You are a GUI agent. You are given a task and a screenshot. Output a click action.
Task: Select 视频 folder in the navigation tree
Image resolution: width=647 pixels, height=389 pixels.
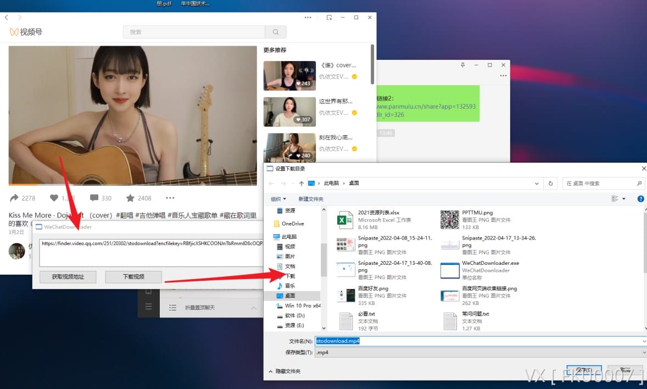(x=289, y=247)
